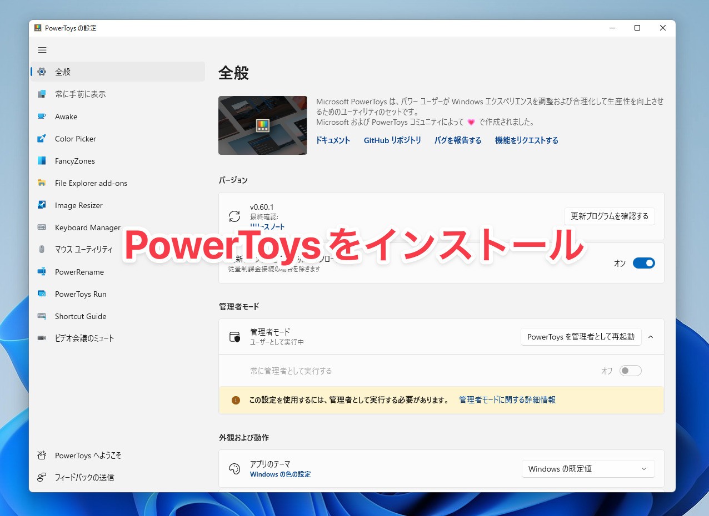
Task: Select 全般 in the sidebar
Action: (x=118, y=72)
